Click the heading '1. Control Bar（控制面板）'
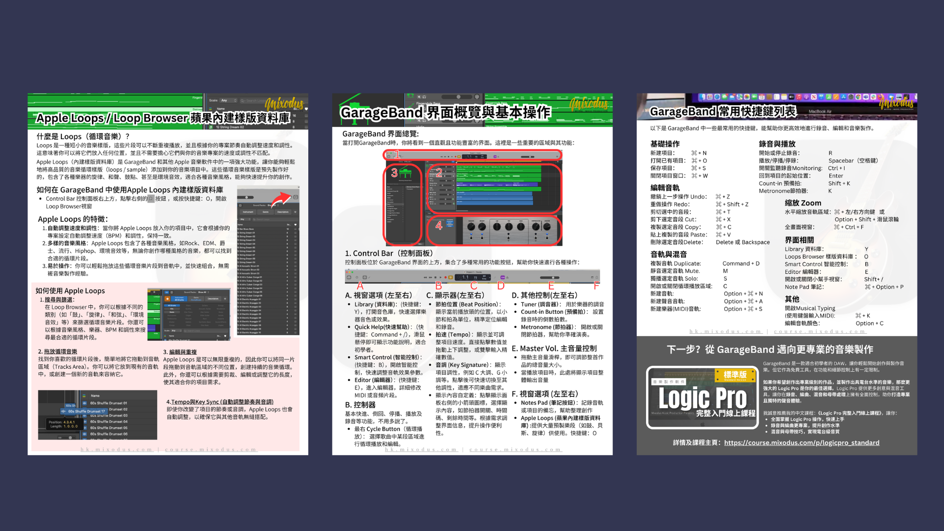944x531 pixels. pyautogui.click(x=389, y=253)
